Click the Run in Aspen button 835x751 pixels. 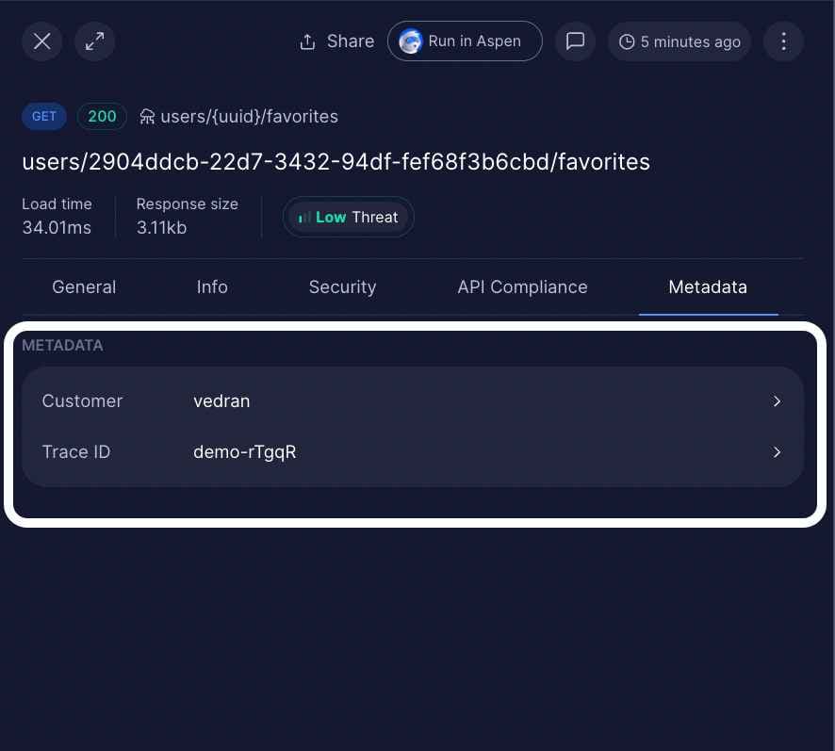(465, 41)
